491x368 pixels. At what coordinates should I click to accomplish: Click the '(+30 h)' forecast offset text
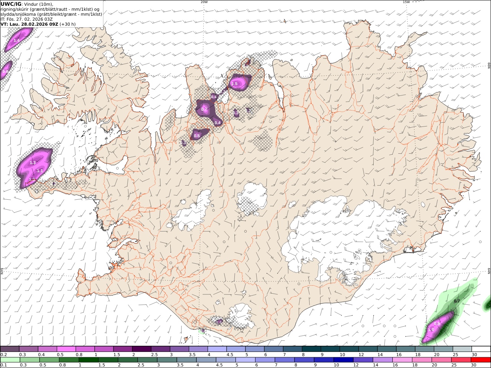68,24
